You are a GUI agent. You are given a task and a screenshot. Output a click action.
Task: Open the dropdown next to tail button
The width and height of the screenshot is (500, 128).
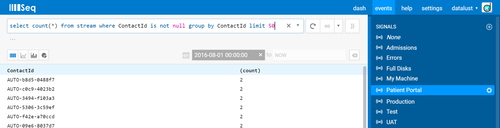(338, 26)
